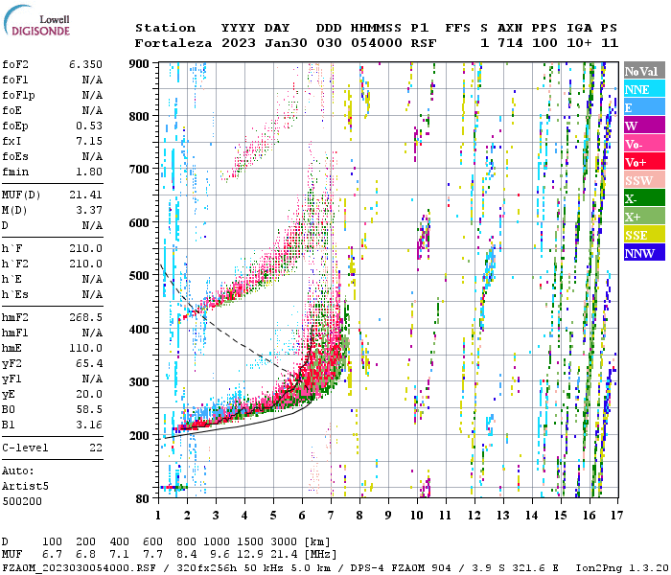Click the IGA value 10+
Image resolution: width=671 pixels, height=575 pixels.
pos(579,43)
